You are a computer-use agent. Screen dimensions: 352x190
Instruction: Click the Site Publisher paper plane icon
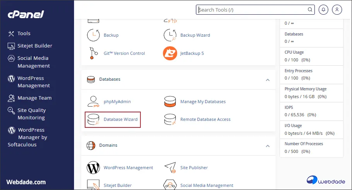(x=170, y=168)
